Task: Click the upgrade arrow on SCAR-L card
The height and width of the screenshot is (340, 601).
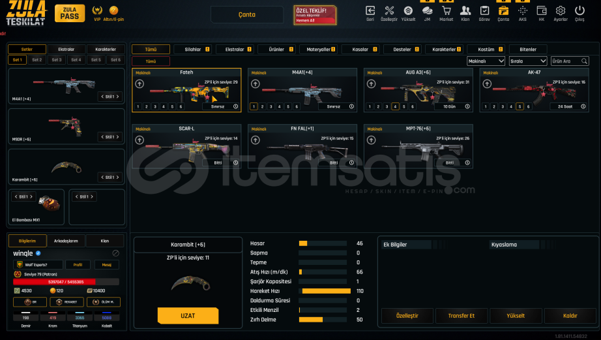Action: point(139,140)
